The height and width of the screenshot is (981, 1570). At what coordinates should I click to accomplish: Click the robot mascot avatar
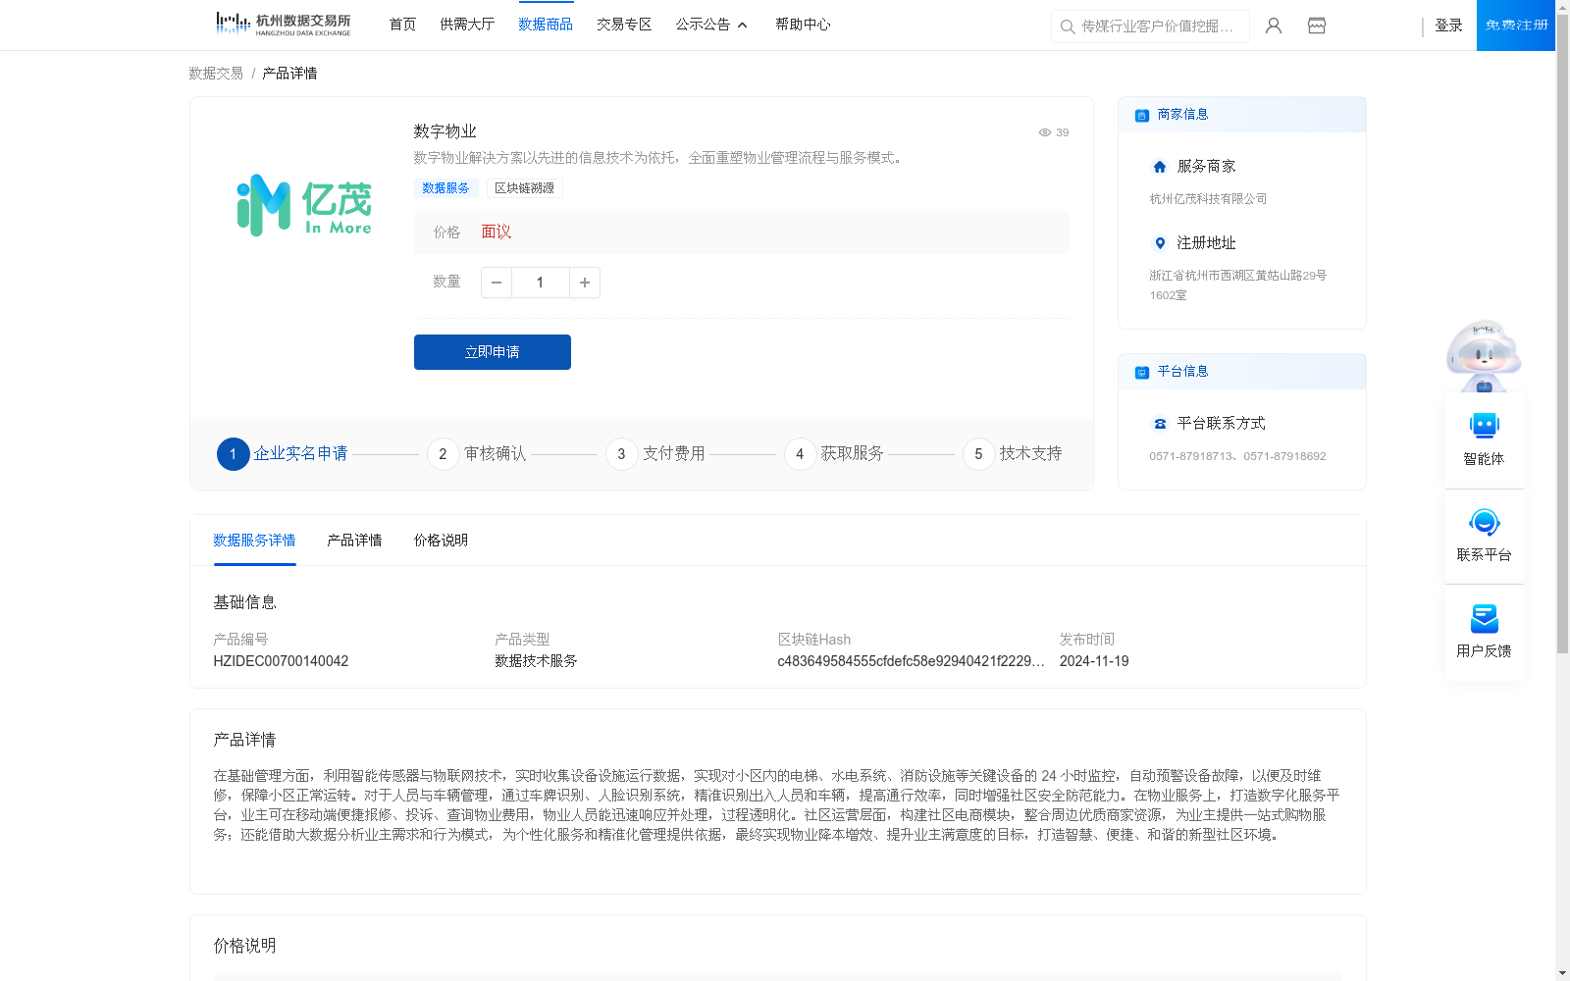(1484, 355)
